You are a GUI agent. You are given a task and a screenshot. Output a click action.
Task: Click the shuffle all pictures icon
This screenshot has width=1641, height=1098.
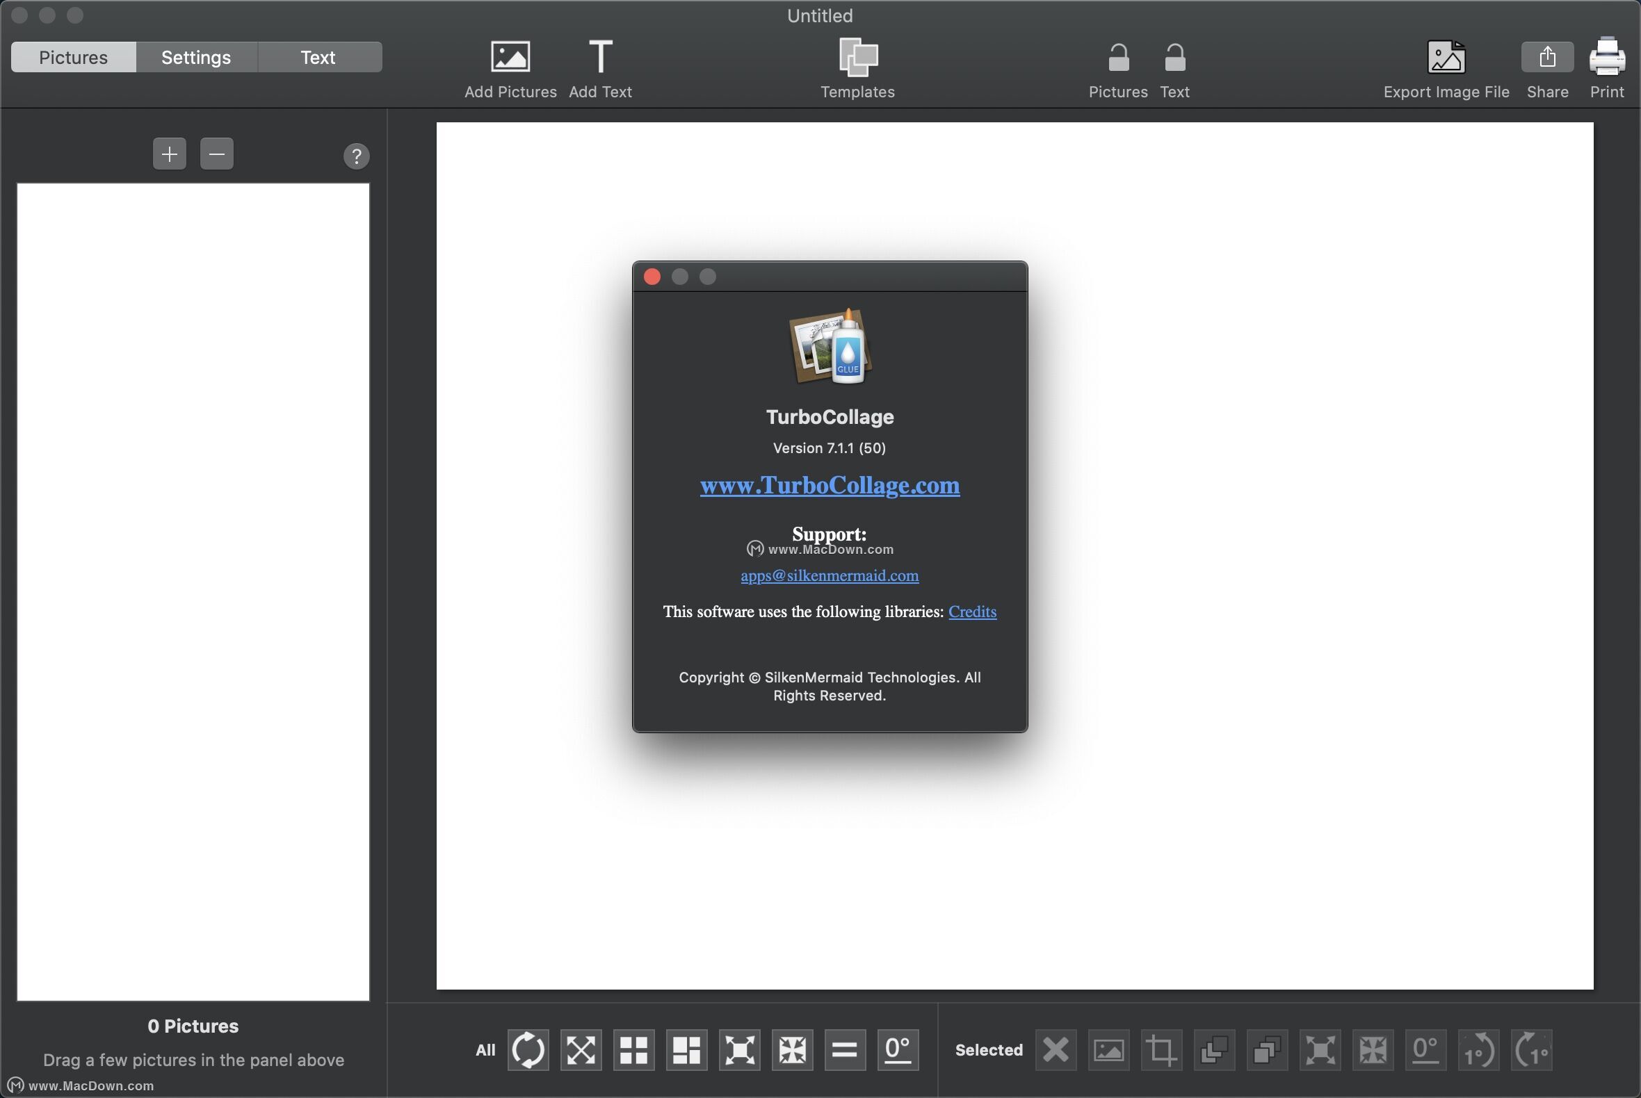(x=528, y=1049)
